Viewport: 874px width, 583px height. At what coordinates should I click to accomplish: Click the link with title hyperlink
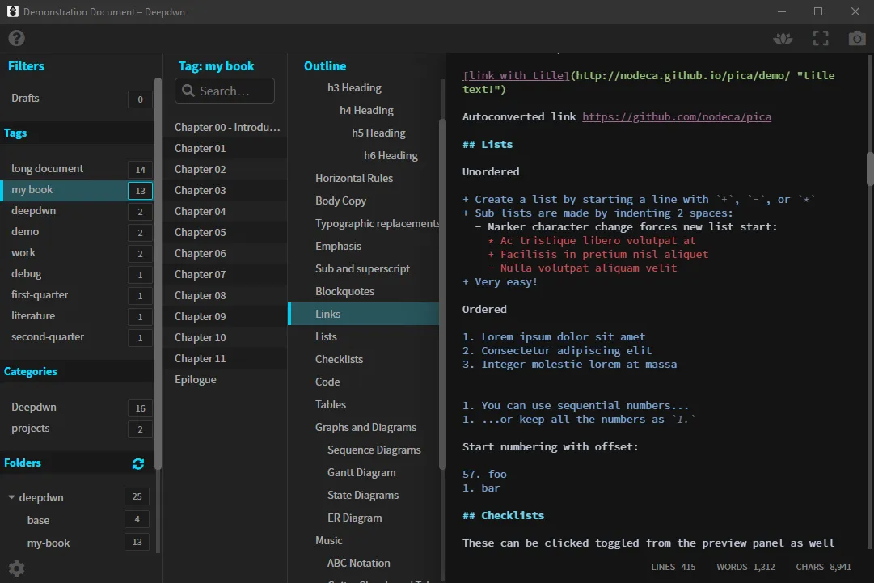pyautogui.click(x=514, y=74)
